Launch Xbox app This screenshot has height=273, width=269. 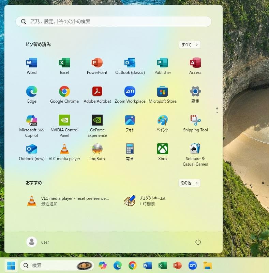(163, 152)
